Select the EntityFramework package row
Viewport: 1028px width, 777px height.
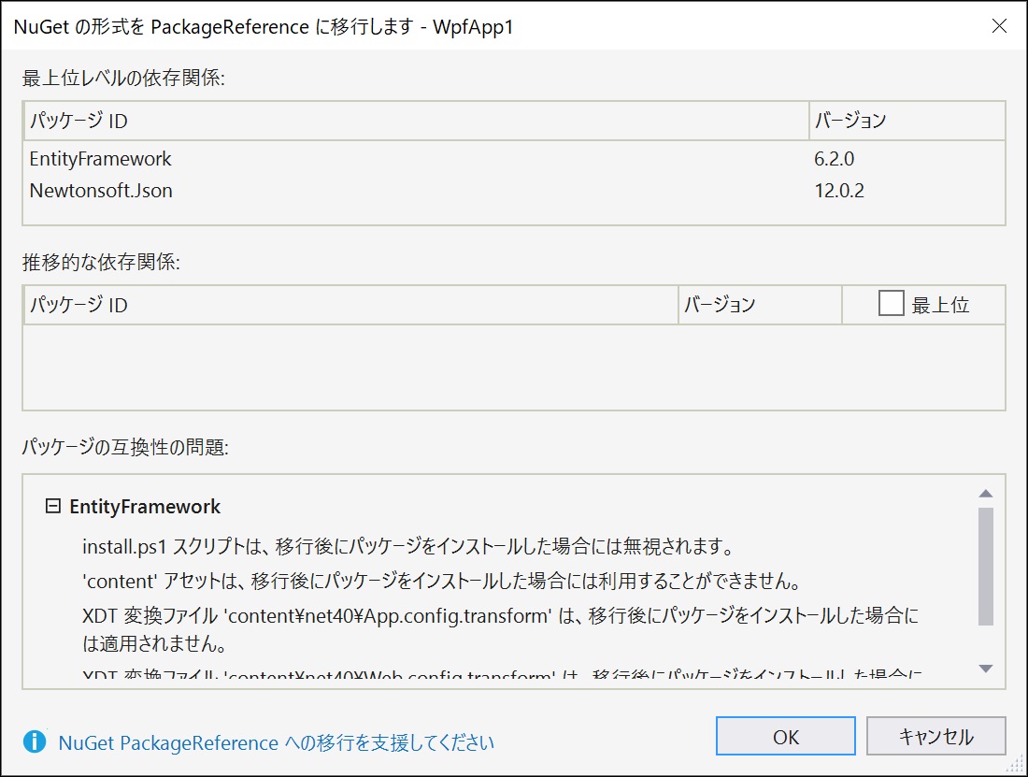[514, 159]
